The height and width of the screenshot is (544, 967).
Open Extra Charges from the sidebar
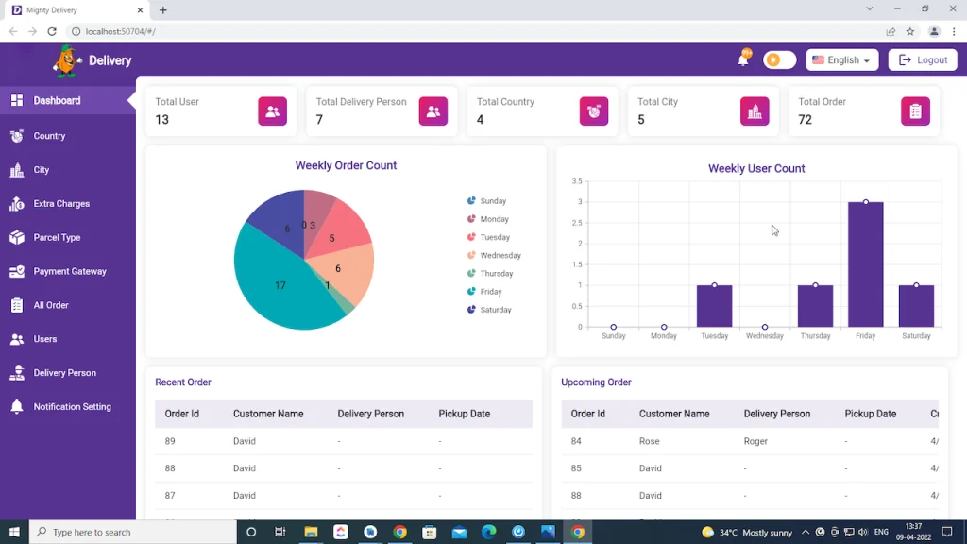point(61,204)
